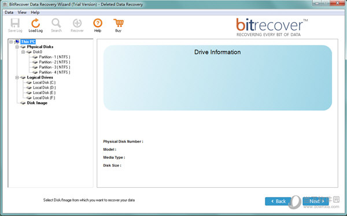Select Partition - 4 [NTFS]

click(54, 72)
